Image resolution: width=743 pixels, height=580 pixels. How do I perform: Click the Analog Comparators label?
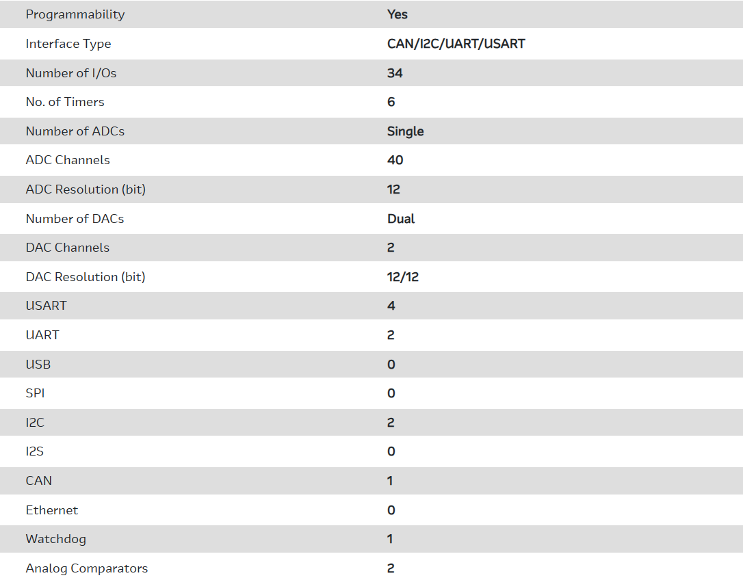[87, 568]
